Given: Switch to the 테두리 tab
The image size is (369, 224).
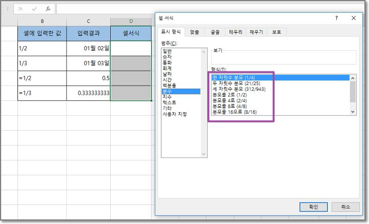Looking at the screenshot, I should 236,32.
